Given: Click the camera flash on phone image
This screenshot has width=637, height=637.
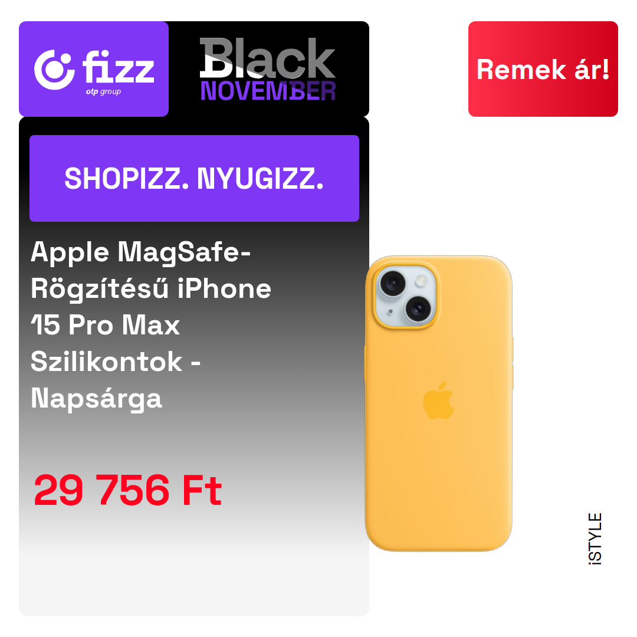Looking at the screenshot, I should click(421, 280).
